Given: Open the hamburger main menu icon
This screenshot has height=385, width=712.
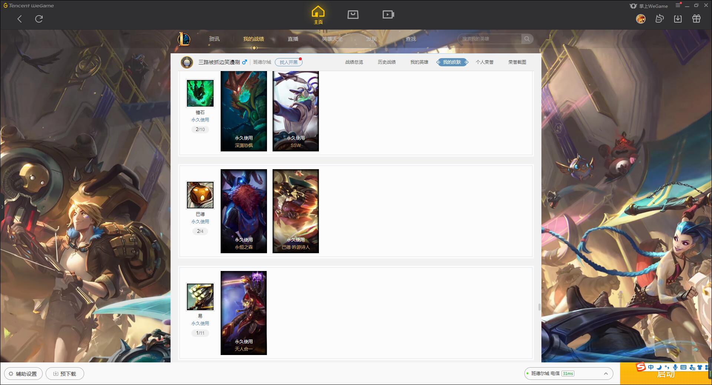Looking at the screenshot, I should coord(678,6).
